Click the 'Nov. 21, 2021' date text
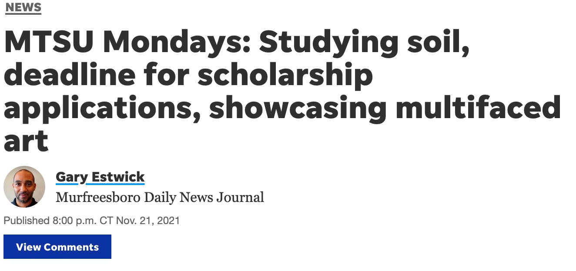 click(148, 221)
